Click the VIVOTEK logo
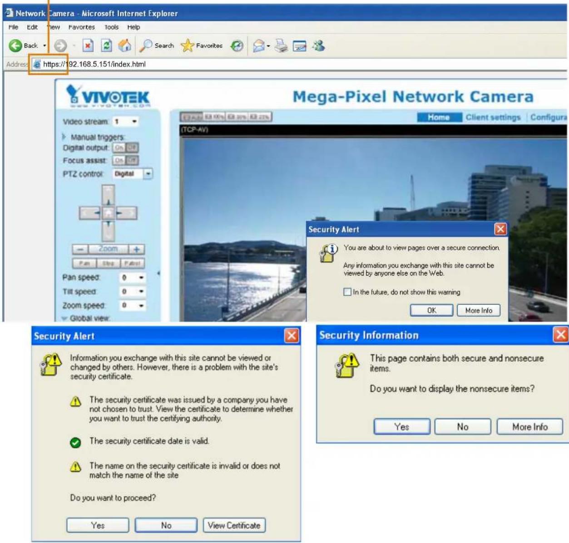Viewport: 569px width, 543px height. coord(108,96)
